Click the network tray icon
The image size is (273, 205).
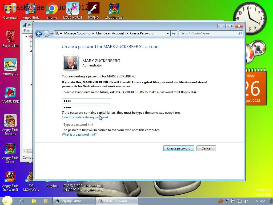click(240, 201)
